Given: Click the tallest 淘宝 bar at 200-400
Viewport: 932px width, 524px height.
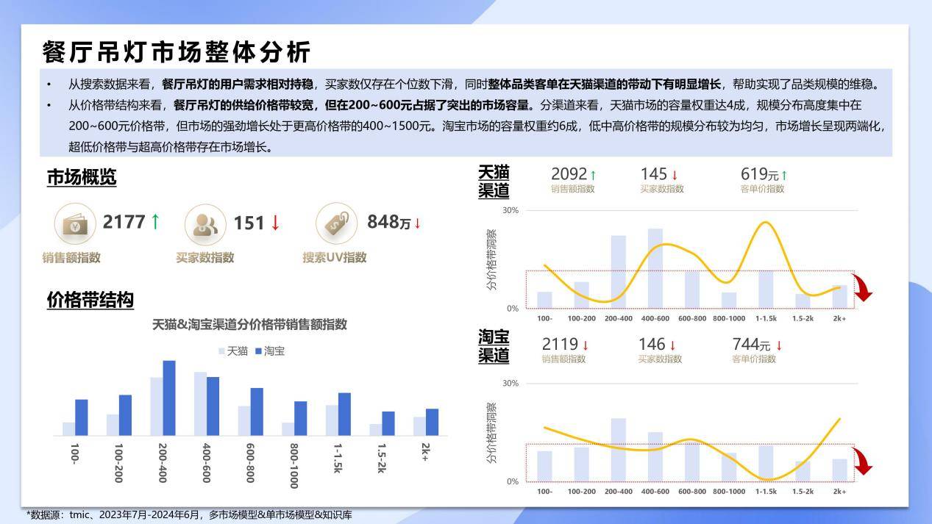Looking at the screenshot, I should (x=169, y=398).
